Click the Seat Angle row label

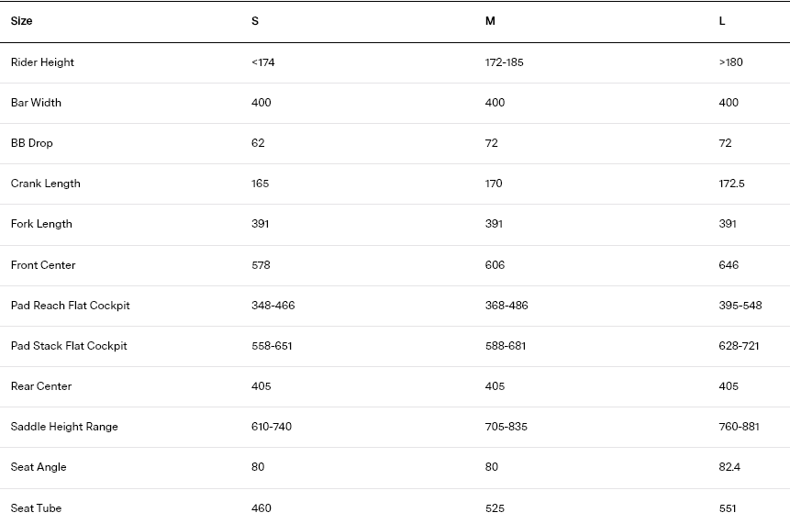[x=39, y=466]
